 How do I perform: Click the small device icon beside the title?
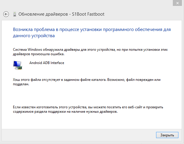[x=15, y=14]
